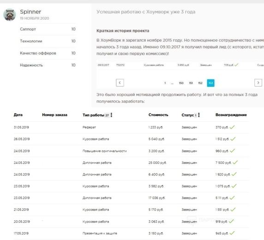Sort by Дата column header
The image size is (264, 240).
[x=18, y=115]
